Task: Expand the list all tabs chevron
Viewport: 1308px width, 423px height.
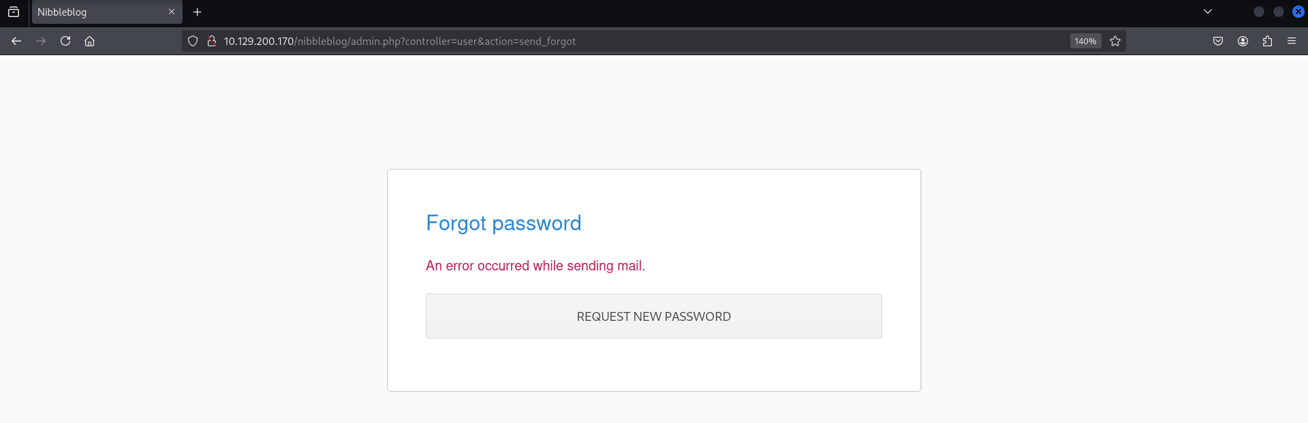Action: (x=1208, y=12)
